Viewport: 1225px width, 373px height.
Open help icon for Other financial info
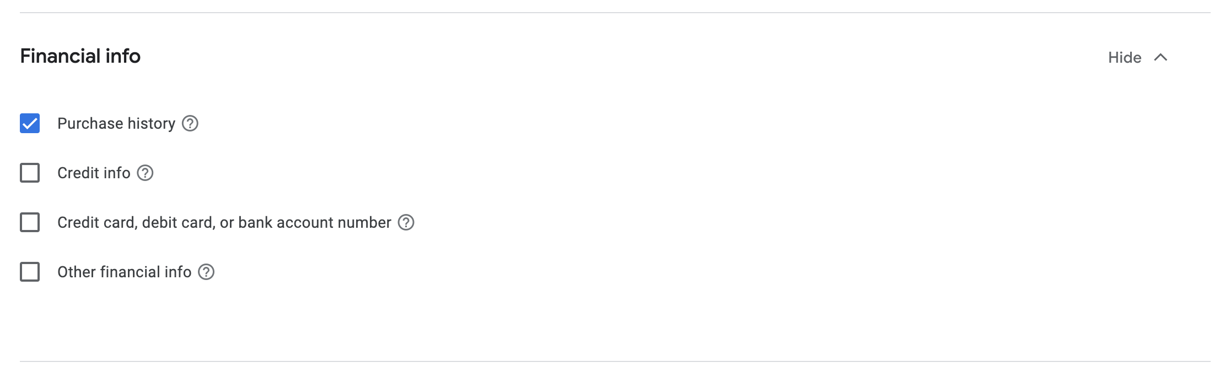click(x=206, y=272)
